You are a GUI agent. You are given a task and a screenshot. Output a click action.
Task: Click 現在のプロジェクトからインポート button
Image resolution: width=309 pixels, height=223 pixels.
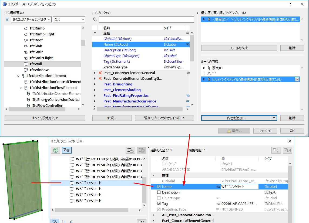(164, 118)
